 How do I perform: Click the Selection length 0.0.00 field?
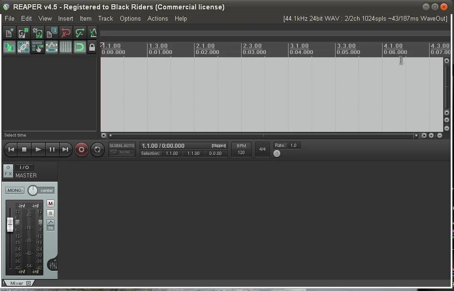pyautogui.click(x=215, y=153)
